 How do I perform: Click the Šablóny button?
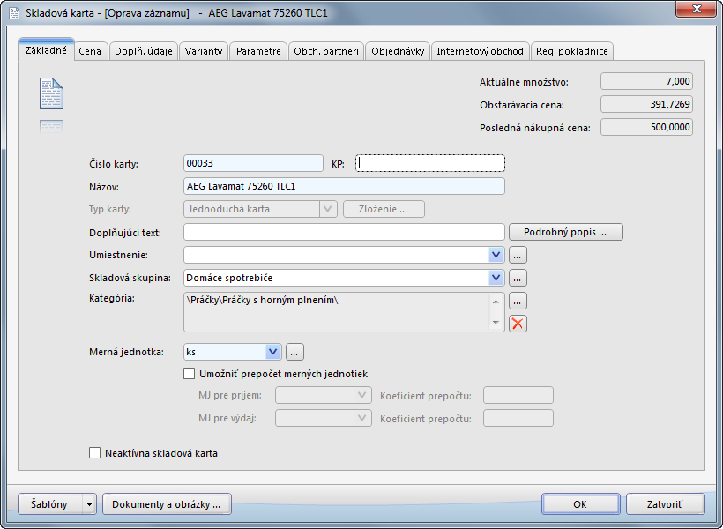tap(49, 504)
